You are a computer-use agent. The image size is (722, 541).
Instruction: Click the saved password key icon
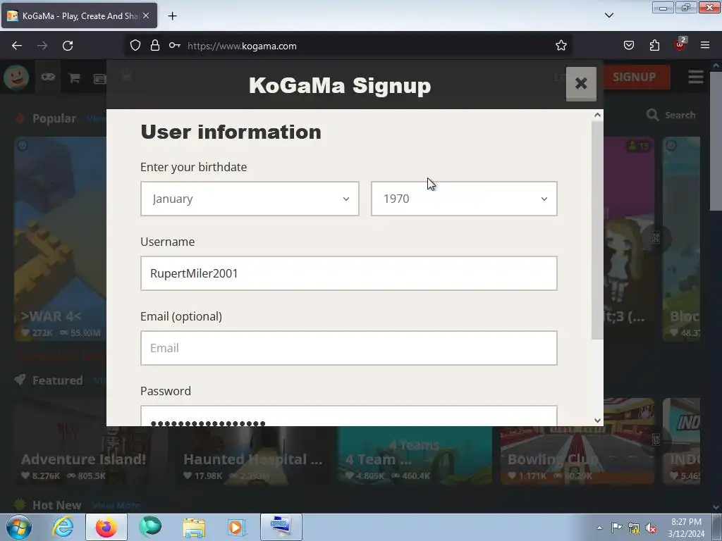tap(175, 46)
